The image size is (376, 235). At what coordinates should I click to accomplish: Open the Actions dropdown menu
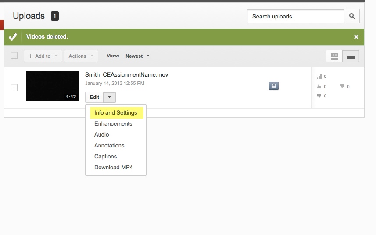(81, 56)
